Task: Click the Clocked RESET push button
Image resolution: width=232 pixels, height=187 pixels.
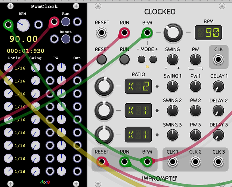Action: pyautogui.click(x=102, y=59)
